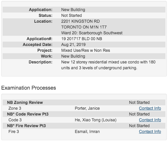Image resolution: width=168 pixels, height=142 pixels.
Task: Click the reviewer name He, Xiao Tong (Louisa)
Action: pos(96,120)
